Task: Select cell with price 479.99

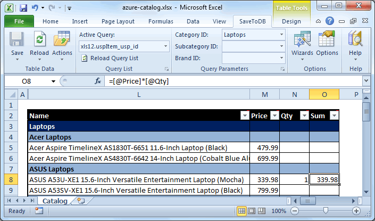Action: 264,148
